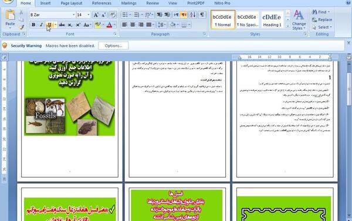Open the Print2PDF tab
The width and height of the screenshot is (352, 221).
point(196,3)
